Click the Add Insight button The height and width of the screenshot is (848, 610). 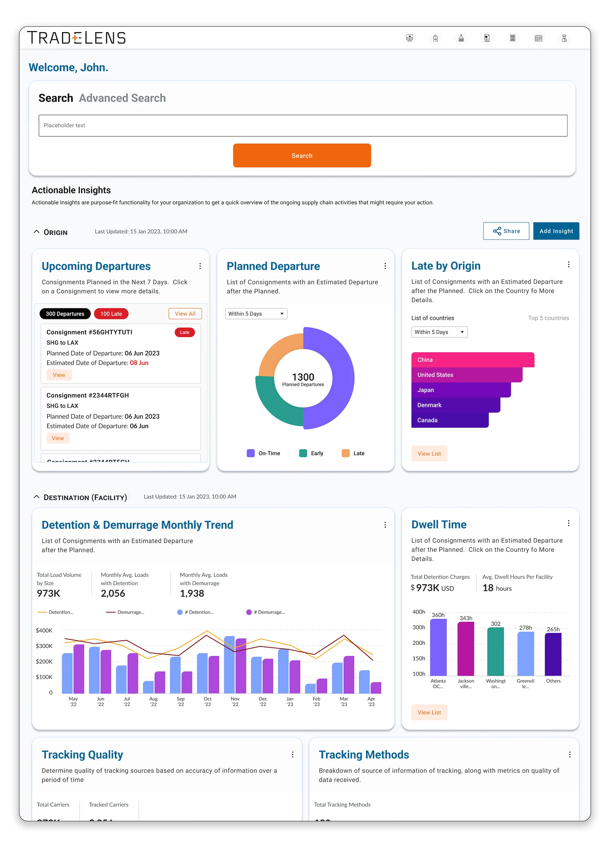coord(556,231)
